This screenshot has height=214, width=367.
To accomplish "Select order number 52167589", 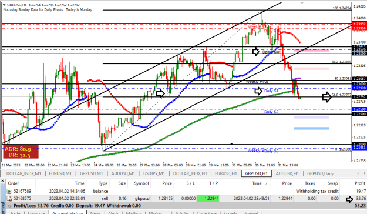I will click(x=22, y=192).
